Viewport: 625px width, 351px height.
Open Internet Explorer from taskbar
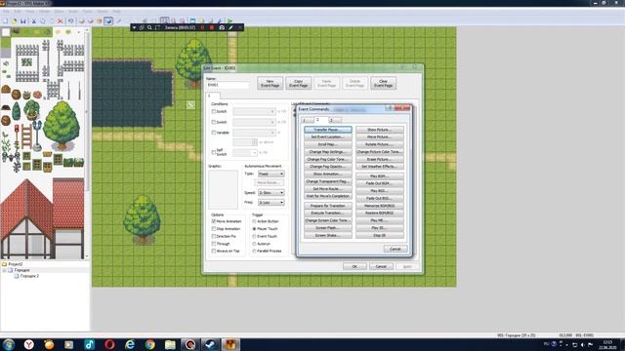130,344
